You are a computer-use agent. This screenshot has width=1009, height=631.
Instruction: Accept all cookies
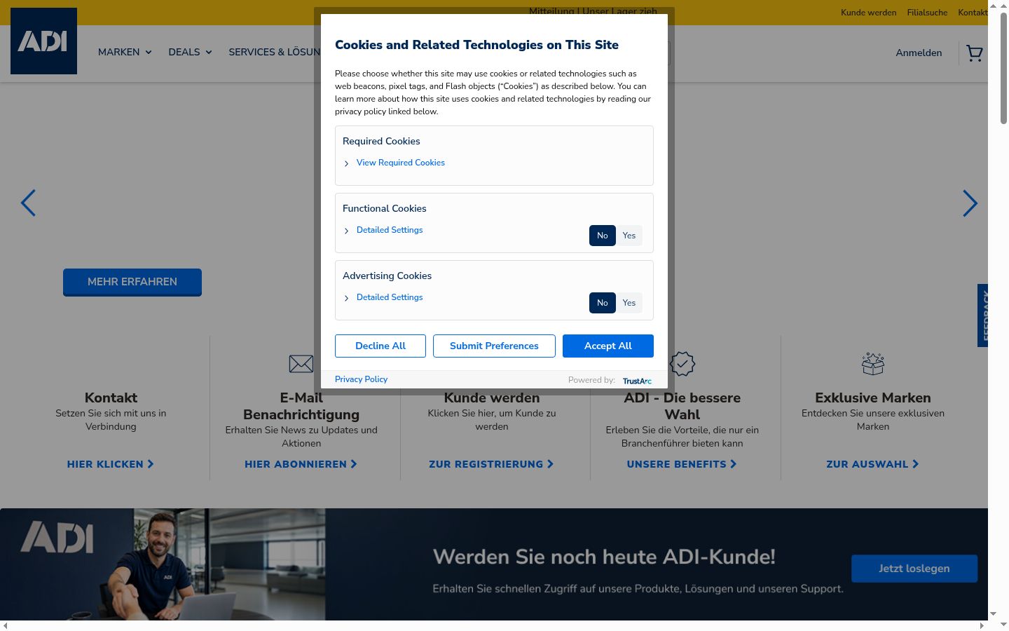pos(608,346)
